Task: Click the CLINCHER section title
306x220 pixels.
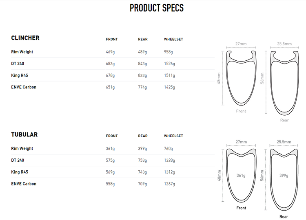Action: 25,38
